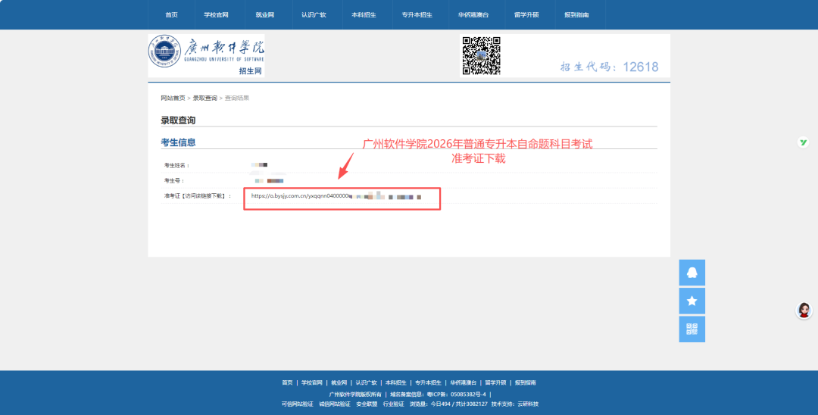Viewport: 818px width, 415px height.
Task: Go to 学校官网 in top navigation
Action: (216, 15)
